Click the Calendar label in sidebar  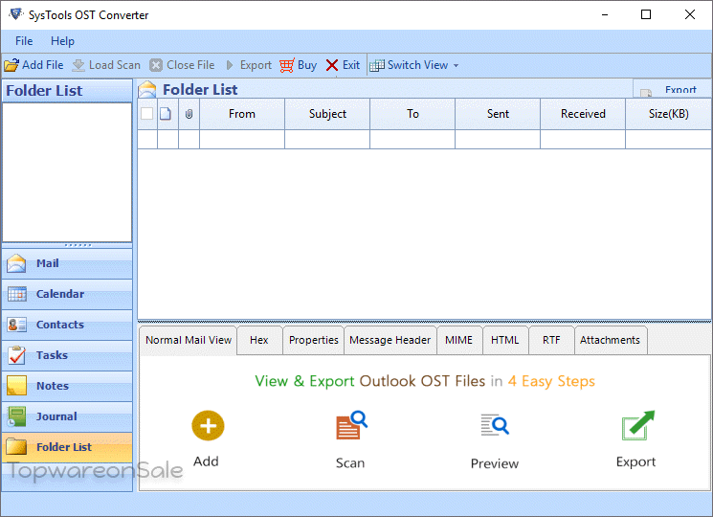tap(60, 294)
